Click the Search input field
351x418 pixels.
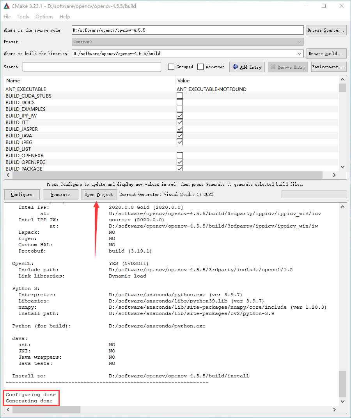(x=92, y=67)
